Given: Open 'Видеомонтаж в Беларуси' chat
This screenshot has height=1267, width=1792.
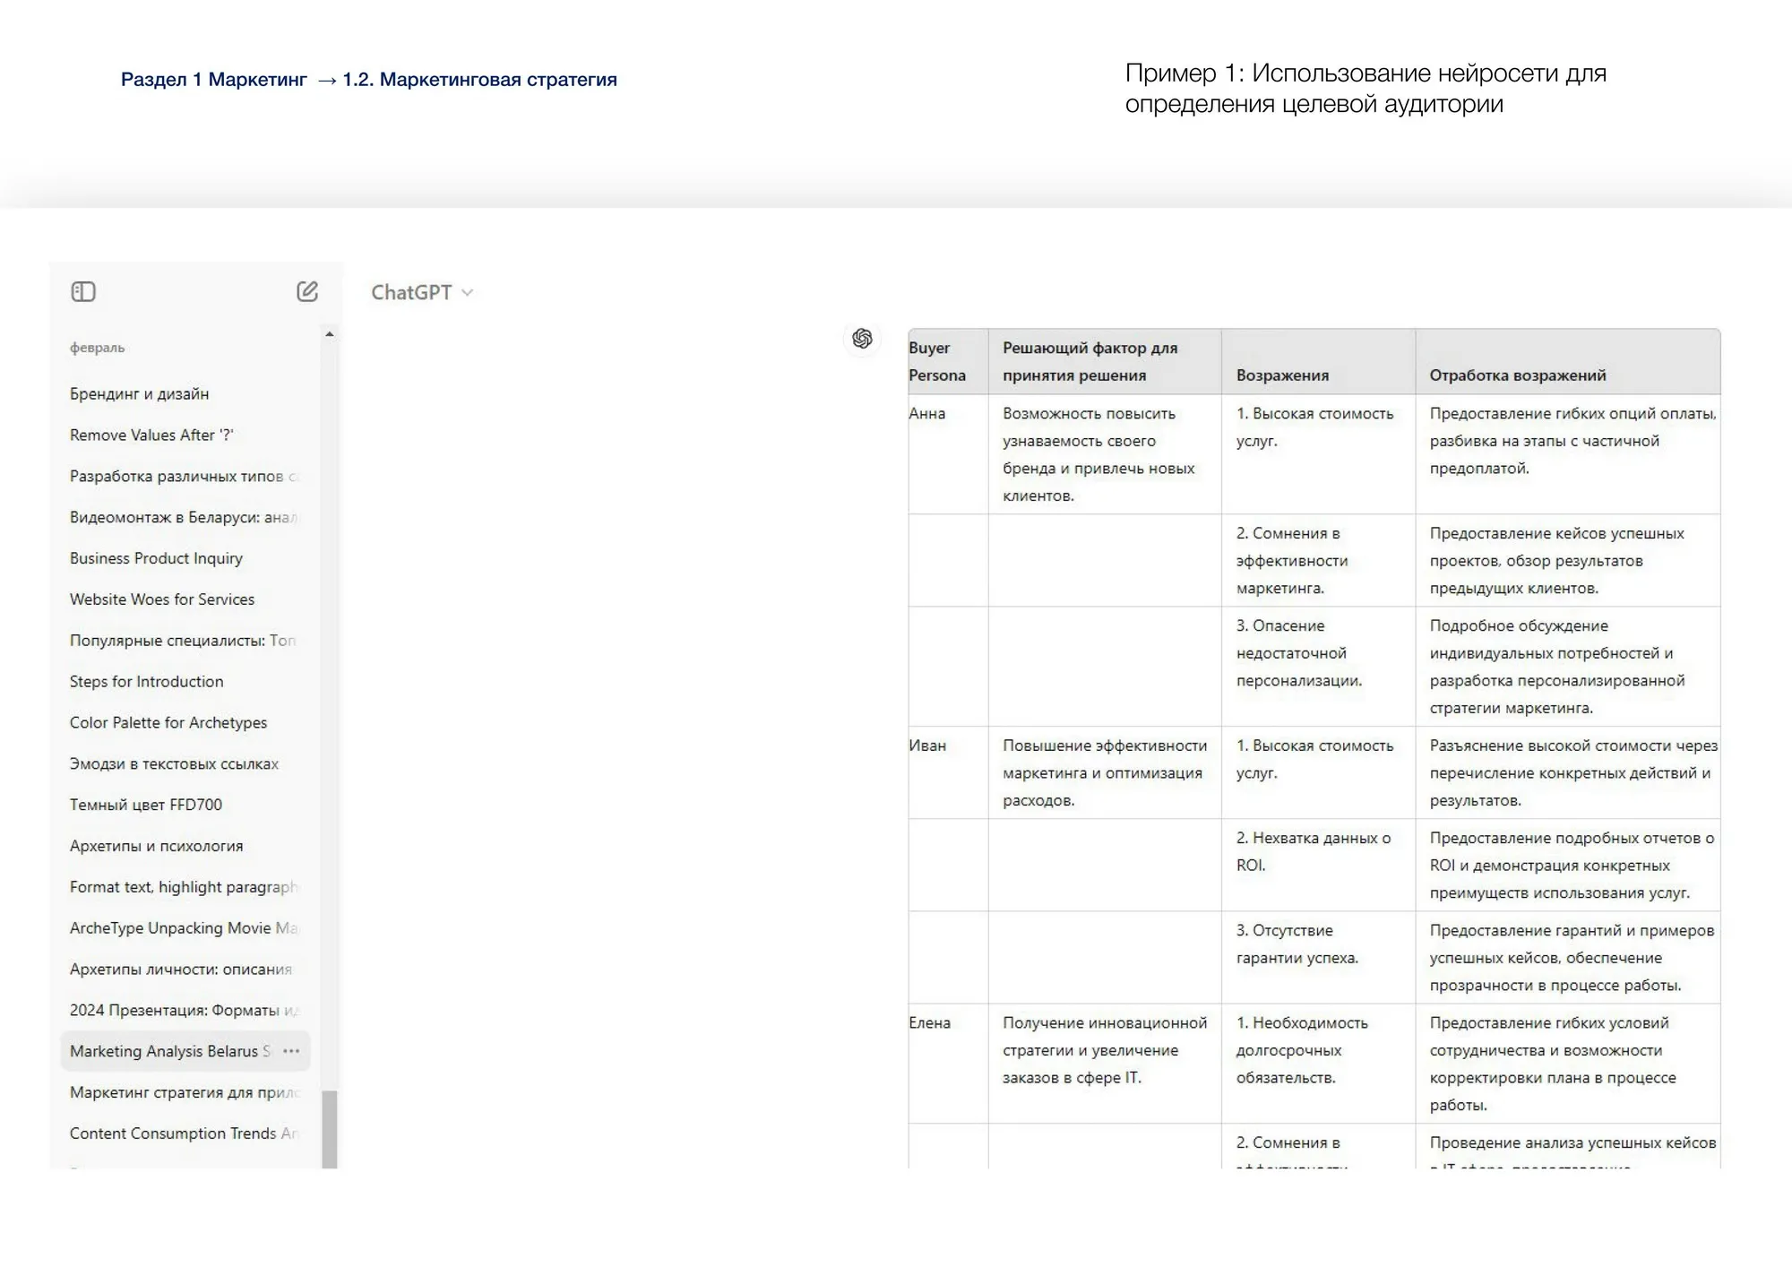Looking at the screenshot, I should point(185,518).
